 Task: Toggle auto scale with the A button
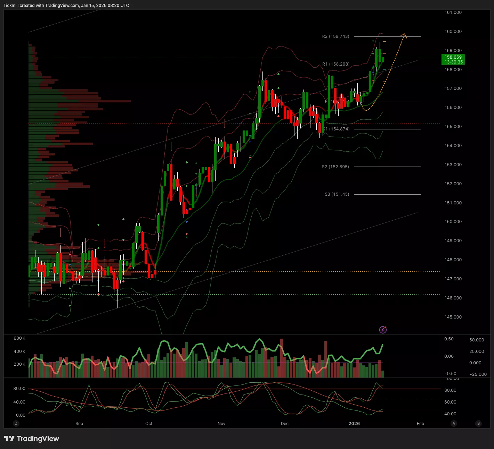[454, 423]
